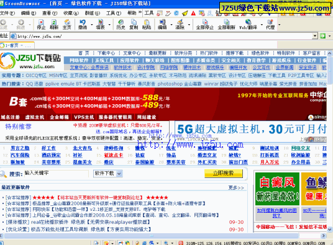Open the History (历史) toolbar icon
This screenshot has height=245, width=333.
[121, 24]
